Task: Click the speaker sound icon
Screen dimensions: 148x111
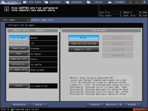Action: pos(137,2)
